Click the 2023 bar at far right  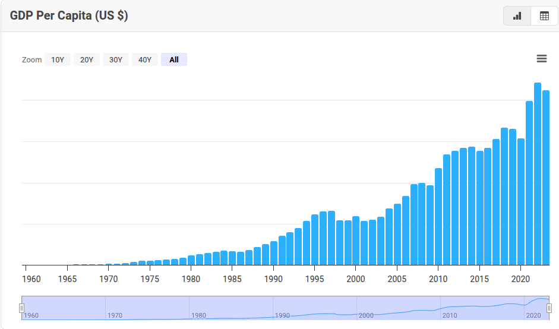tap(546, 178)
